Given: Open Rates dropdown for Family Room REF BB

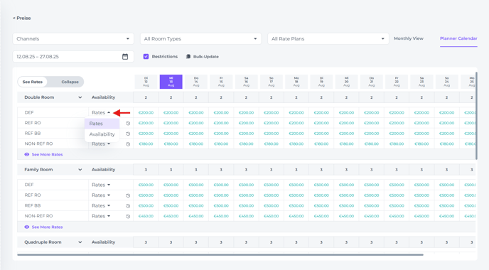Looking at the screenshot, I should click(101, 206).
